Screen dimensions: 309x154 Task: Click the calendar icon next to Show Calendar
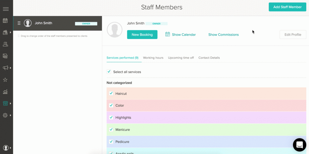[167, 34]
